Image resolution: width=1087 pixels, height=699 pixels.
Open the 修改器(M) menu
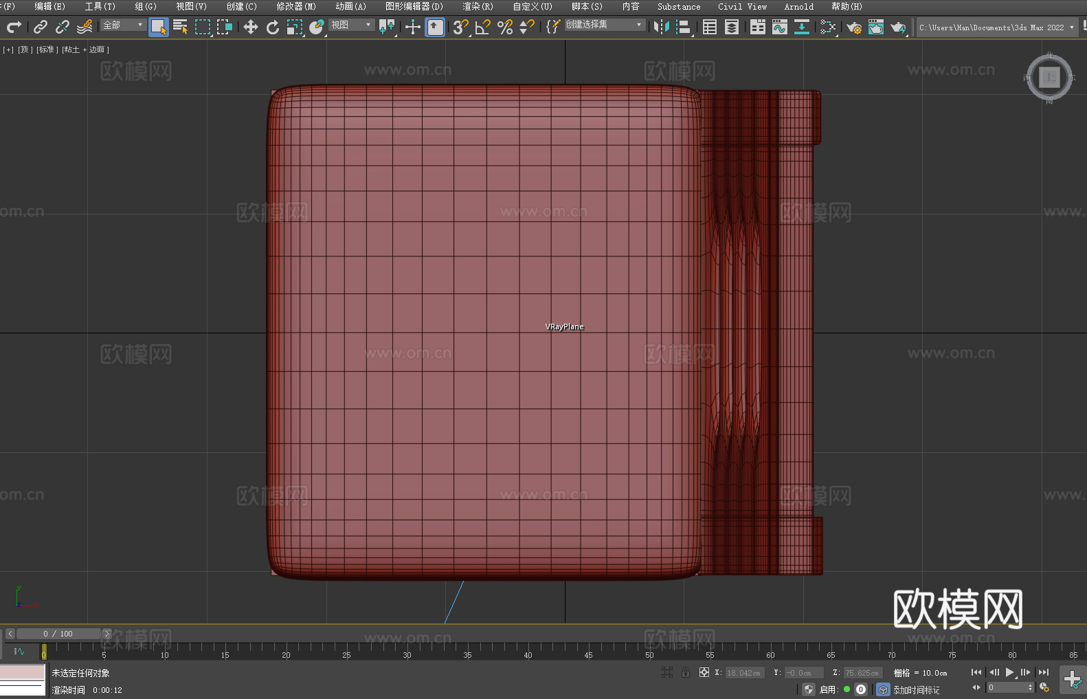coord(296,7)
